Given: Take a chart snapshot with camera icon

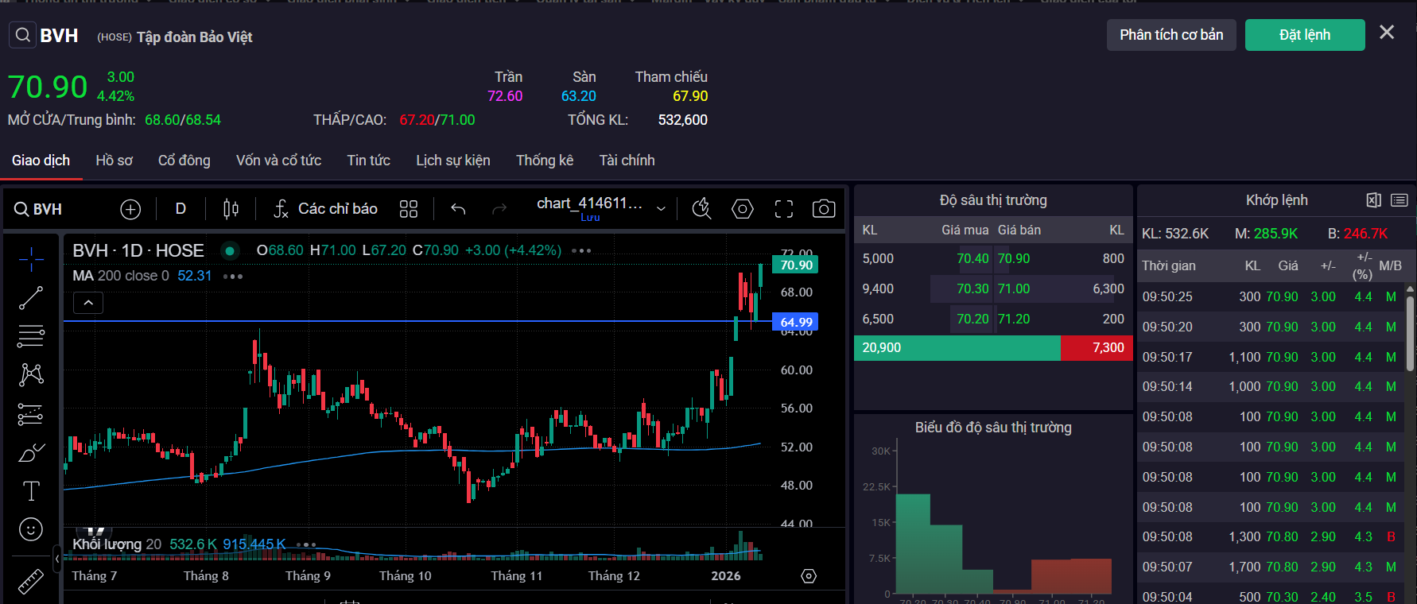Looking at the screenshot, I should click(823, 209).
